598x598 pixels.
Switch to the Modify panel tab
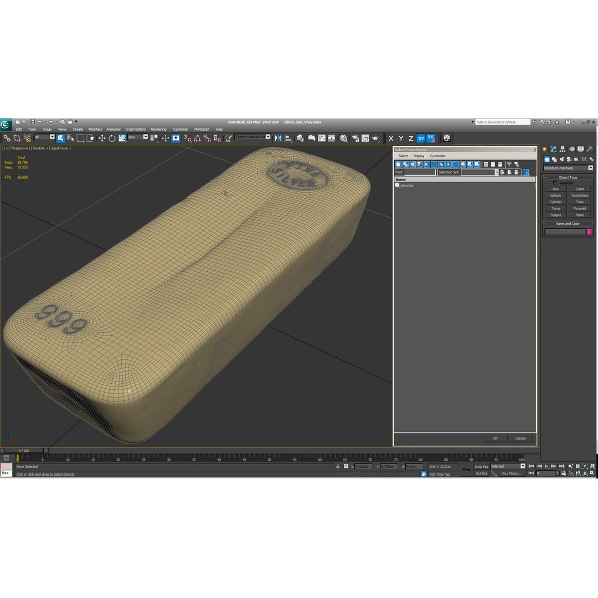coord(553,149)
